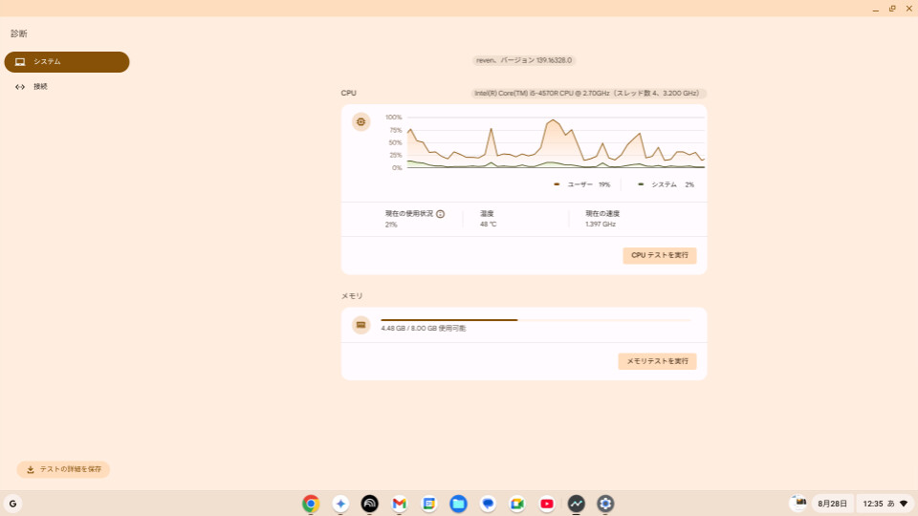The width and height of the screenshot is (918, 516).
Task: Open Chrome browser from the shelf
Action: [x=311, y=504]
